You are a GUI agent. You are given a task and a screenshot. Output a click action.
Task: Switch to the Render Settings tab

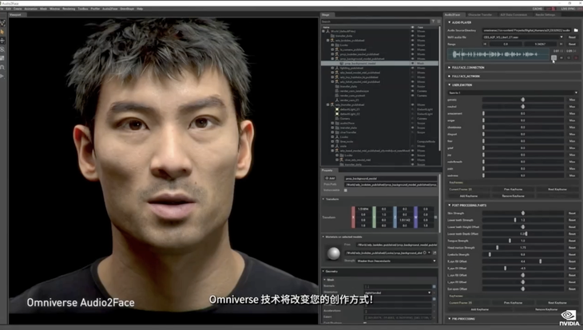(x=545, y=15)
